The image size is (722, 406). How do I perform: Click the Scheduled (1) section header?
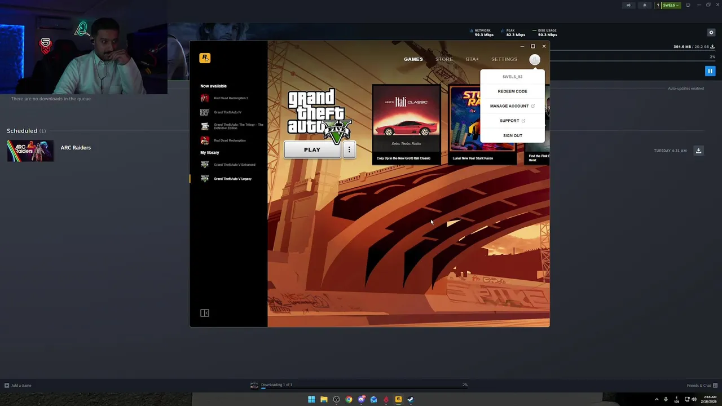(x=26, y=131)
